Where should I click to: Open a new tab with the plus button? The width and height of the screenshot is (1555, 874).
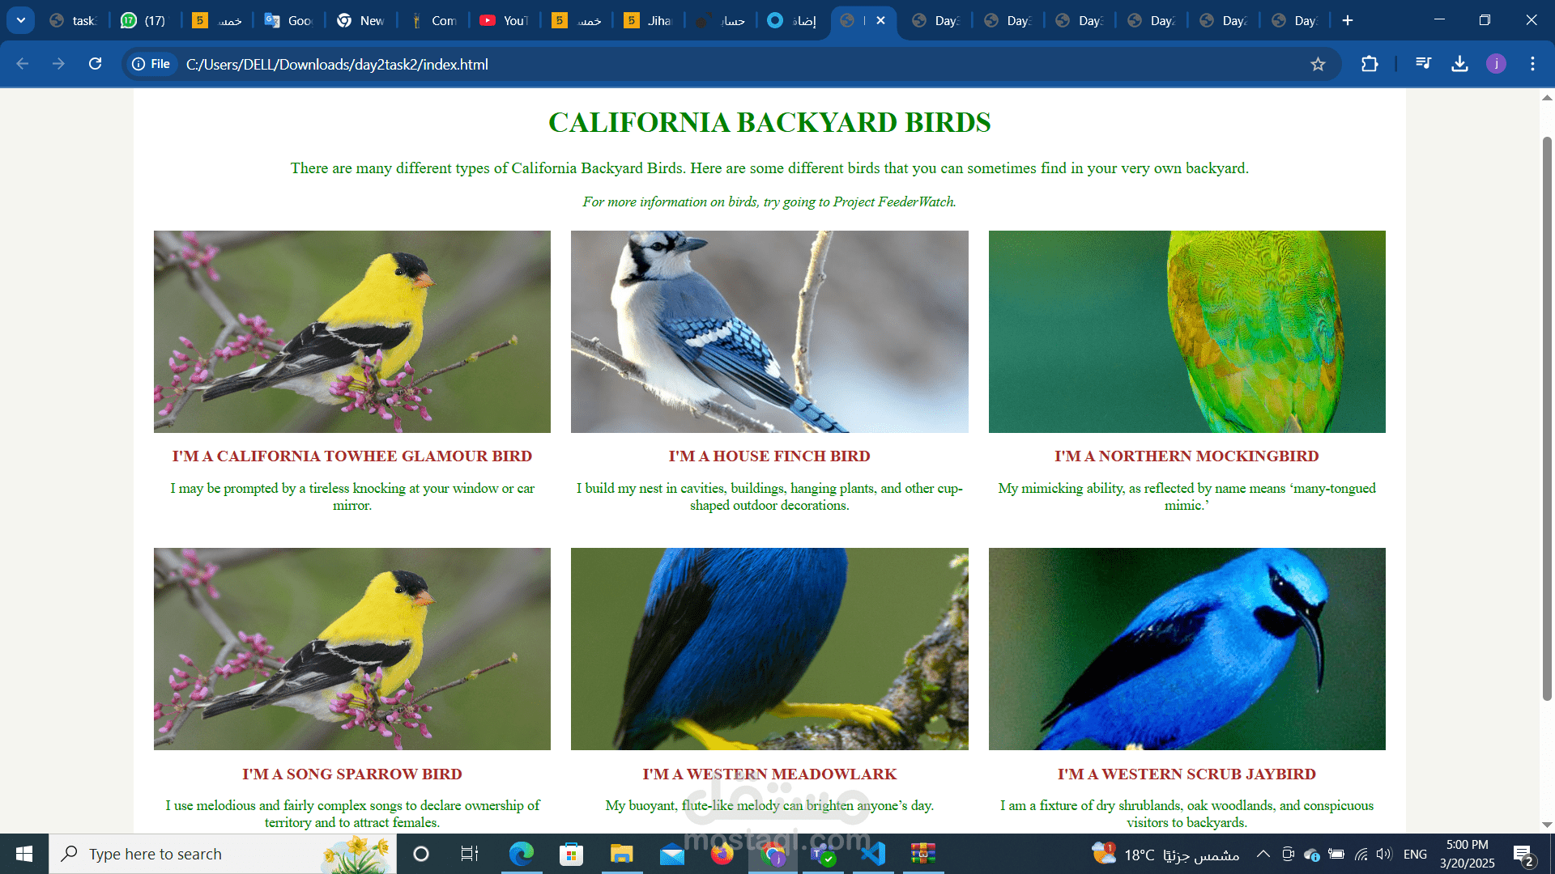1348,20
